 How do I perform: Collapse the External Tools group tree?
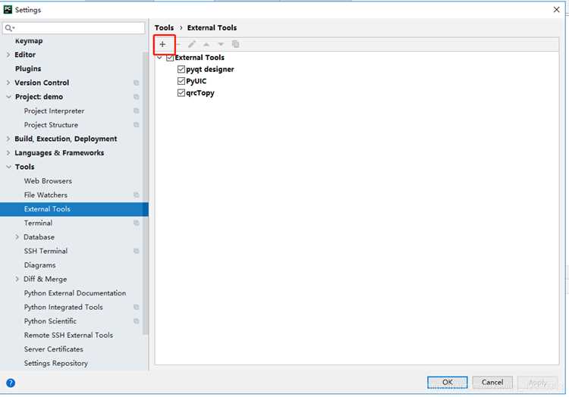(x=159, y=58)
